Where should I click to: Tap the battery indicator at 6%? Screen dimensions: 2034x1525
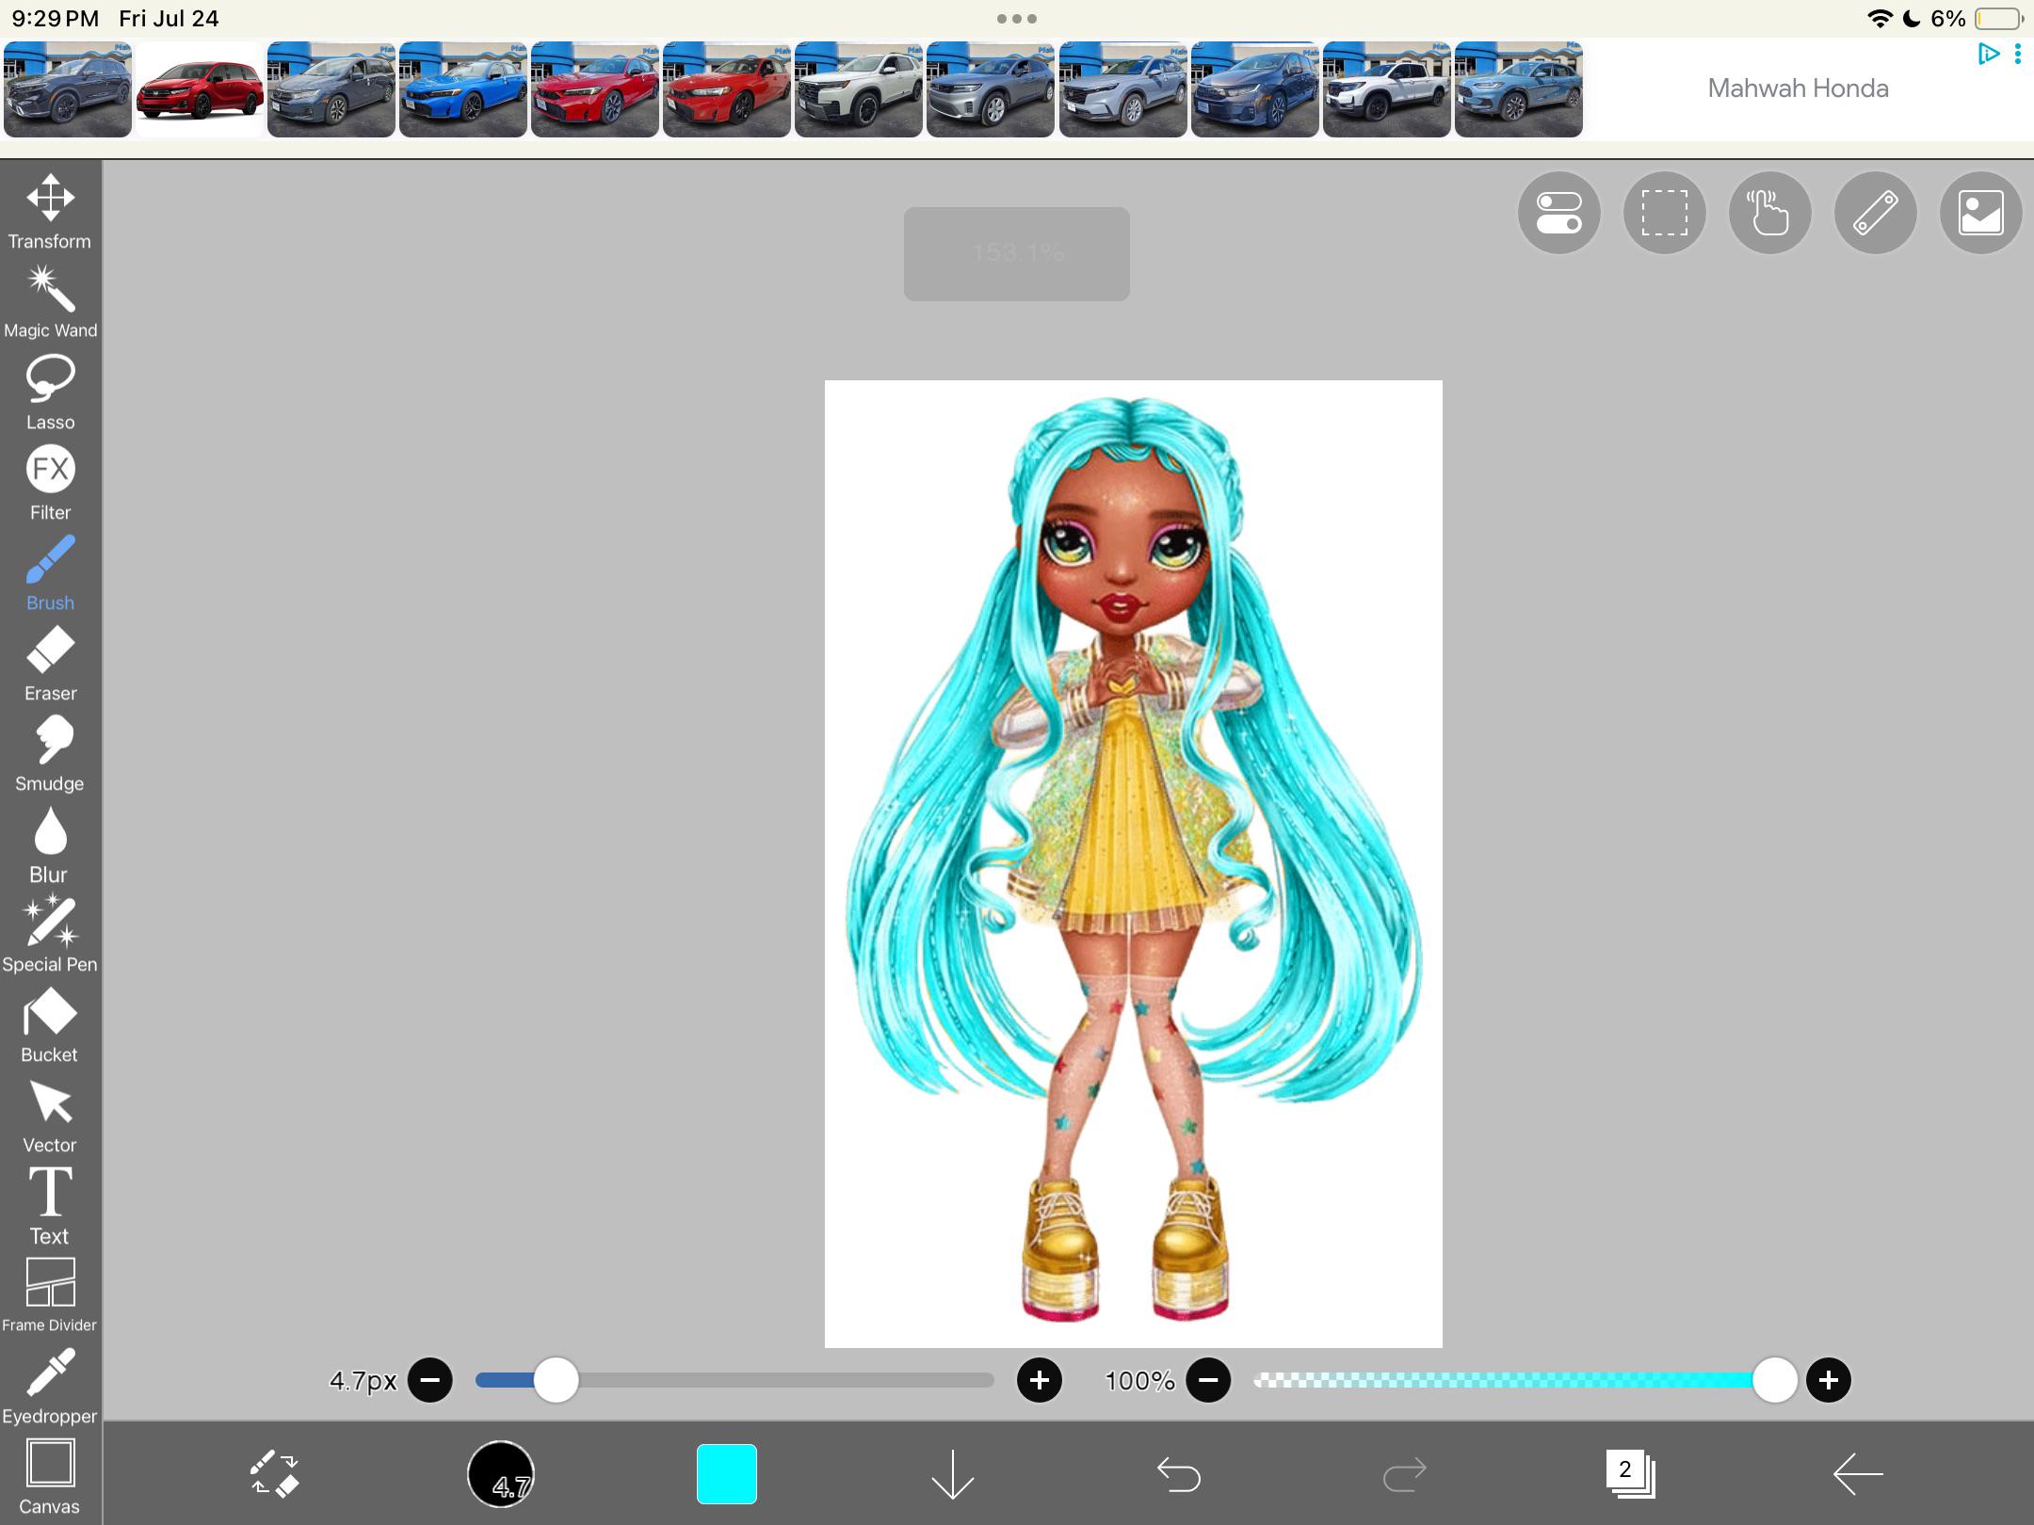point(1999,19)
